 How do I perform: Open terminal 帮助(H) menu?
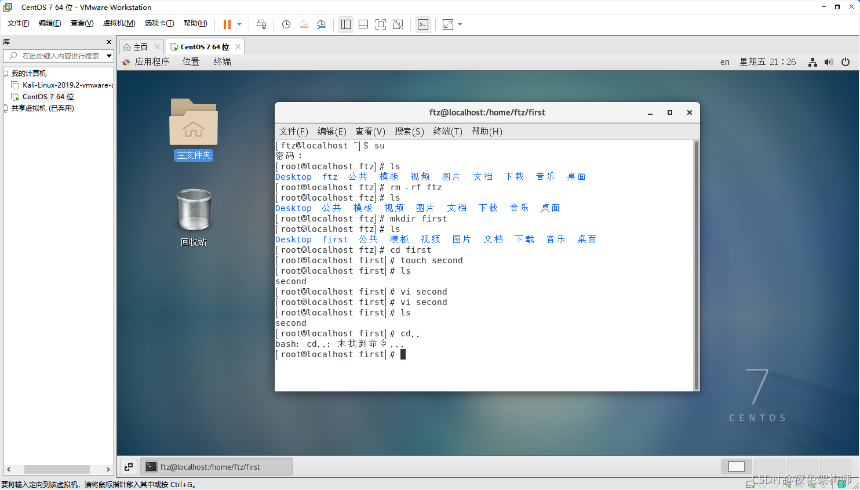(x=487, y=131)
